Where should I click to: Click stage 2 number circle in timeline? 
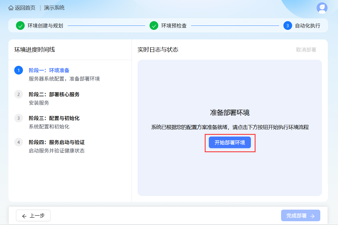pyautogui.click(x=19, y=94)
